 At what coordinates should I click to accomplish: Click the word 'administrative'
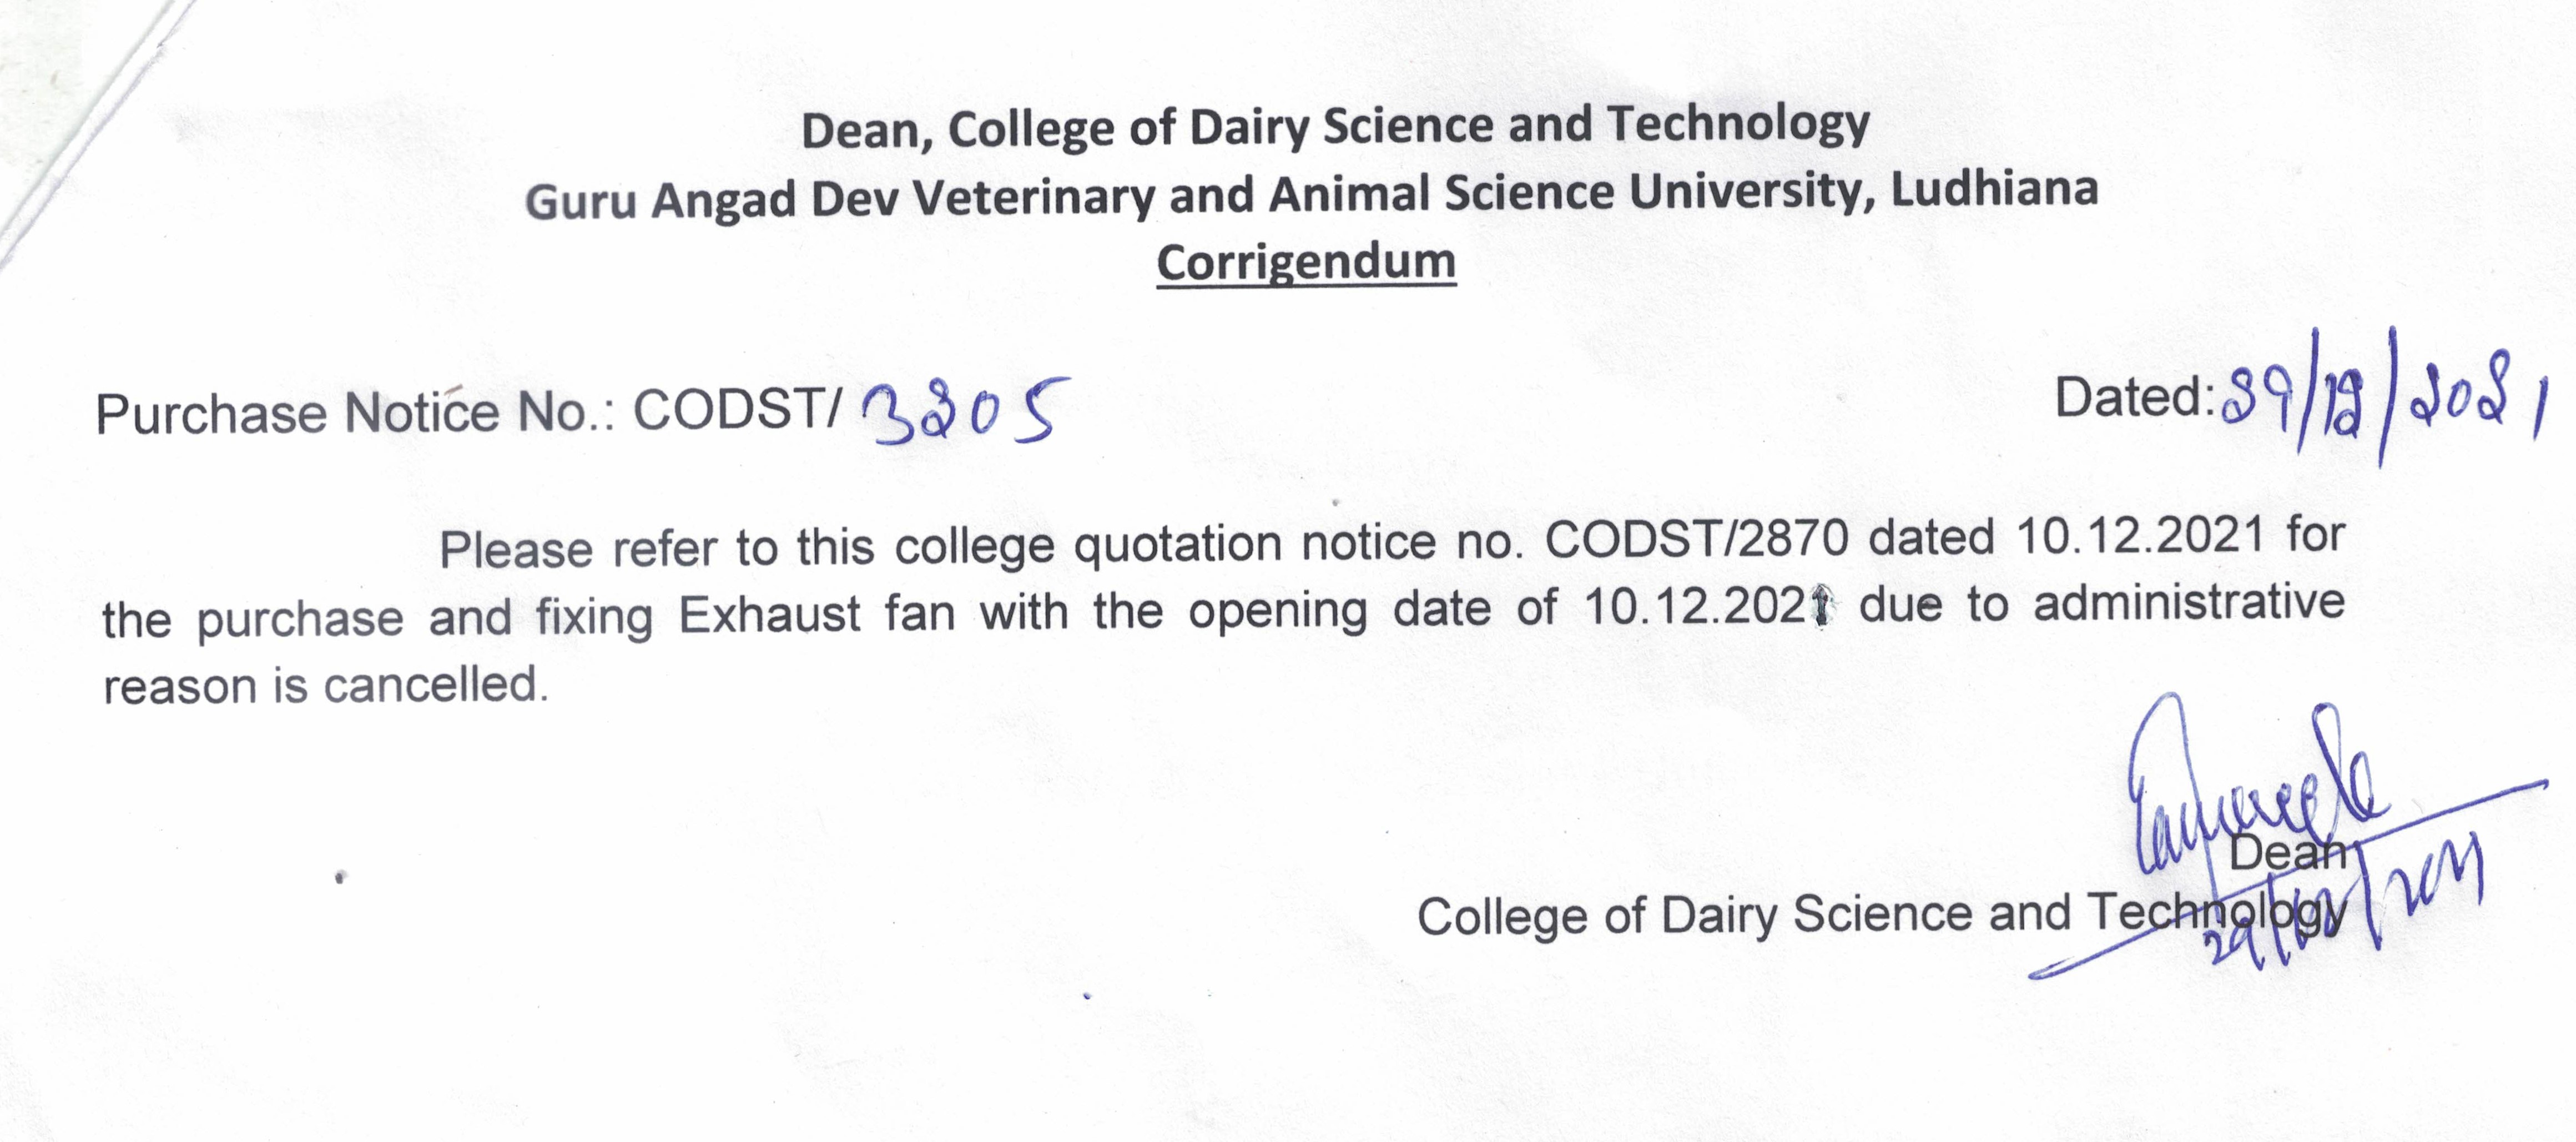(2189, 604)
